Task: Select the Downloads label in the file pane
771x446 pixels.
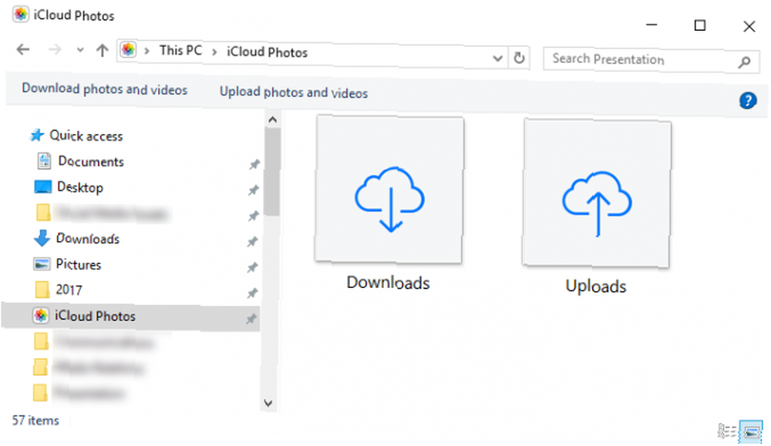Action: (388, 283)
